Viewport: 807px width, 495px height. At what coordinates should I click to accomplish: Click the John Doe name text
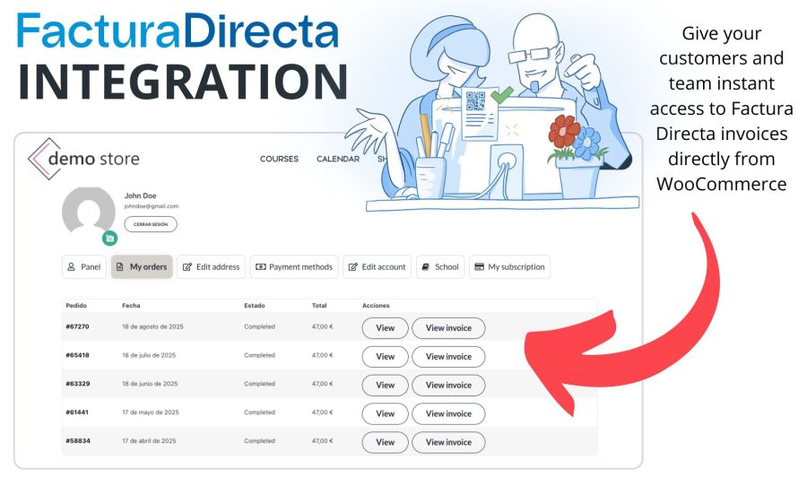pyautogui.click(x=140, y=195)
